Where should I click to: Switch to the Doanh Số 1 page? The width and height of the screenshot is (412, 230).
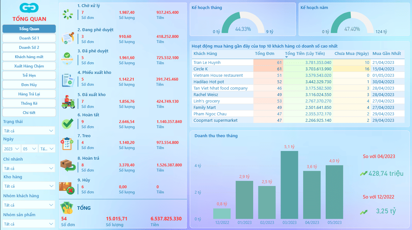(29, 38)
